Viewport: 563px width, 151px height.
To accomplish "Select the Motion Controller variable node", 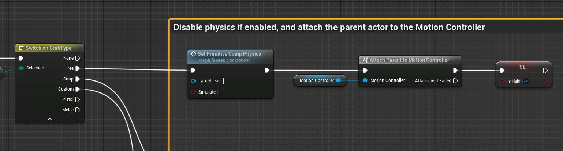I will click(317, 80).
